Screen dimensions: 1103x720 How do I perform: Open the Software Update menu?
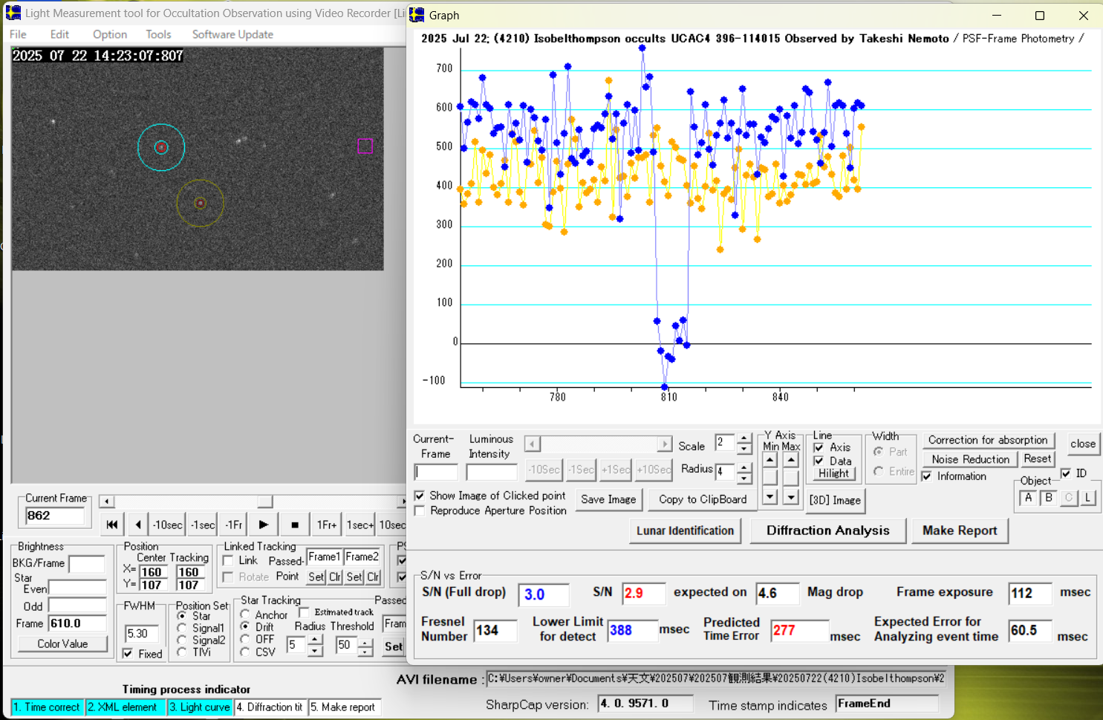coord(232,34)
